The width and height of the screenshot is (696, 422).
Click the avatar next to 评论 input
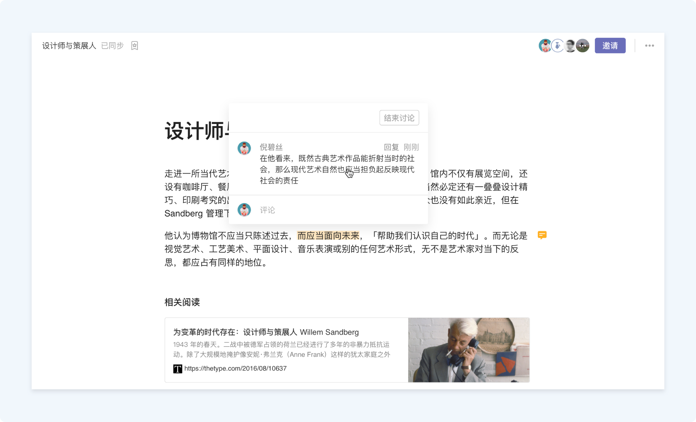coord(244,210)
